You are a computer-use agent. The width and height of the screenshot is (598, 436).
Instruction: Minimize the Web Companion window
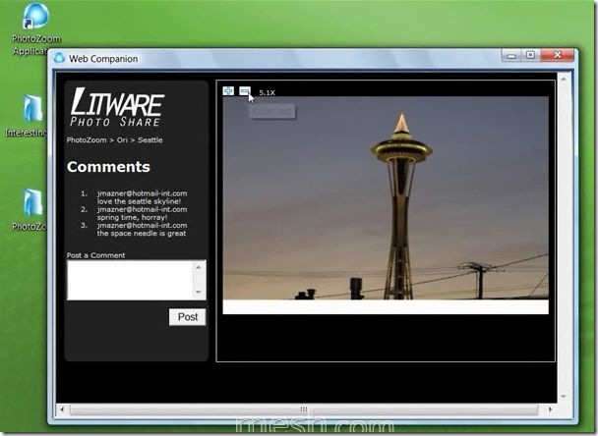click(511, 56)
